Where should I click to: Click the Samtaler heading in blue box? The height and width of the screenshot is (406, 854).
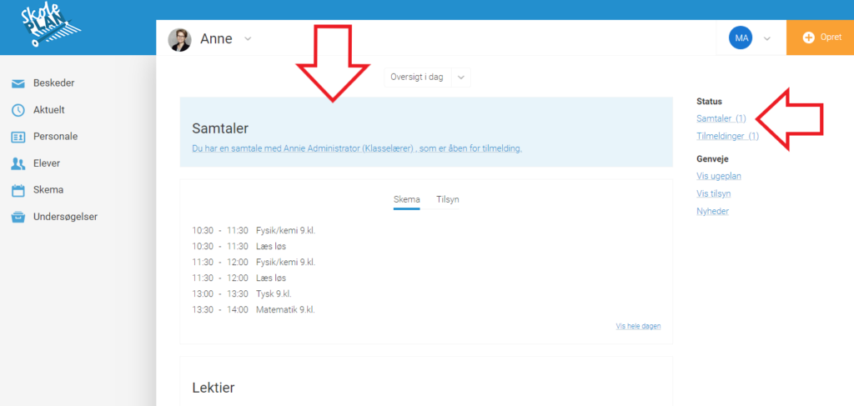tap(220, 128)
